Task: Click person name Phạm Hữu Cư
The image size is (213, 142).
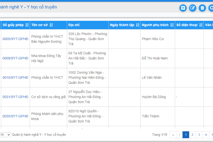Action: click(153, 39)
